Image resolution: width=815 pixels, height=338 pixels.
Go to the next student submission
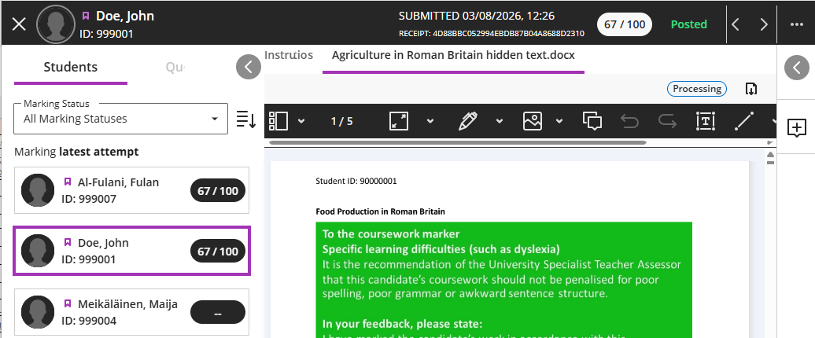764,24
